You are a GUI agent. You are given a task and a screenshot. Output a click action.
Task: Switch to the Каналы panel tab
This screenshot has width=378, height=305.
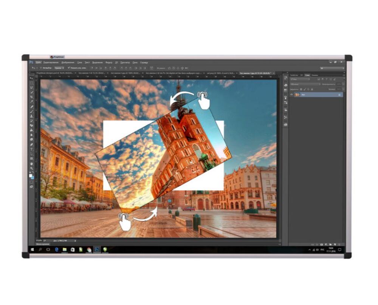coord(315,75)
